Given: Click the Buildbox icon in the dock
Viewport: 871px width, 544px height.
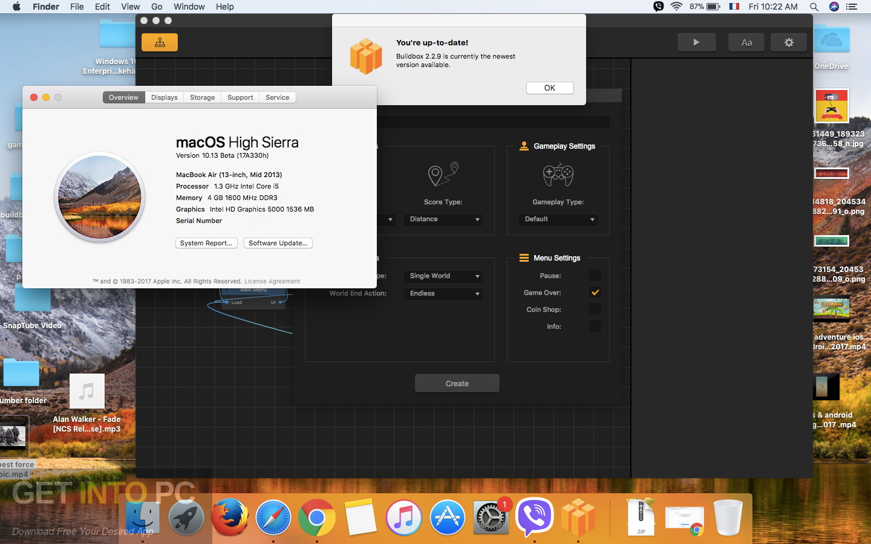Looking at the screenshot, I should [578, 517].
